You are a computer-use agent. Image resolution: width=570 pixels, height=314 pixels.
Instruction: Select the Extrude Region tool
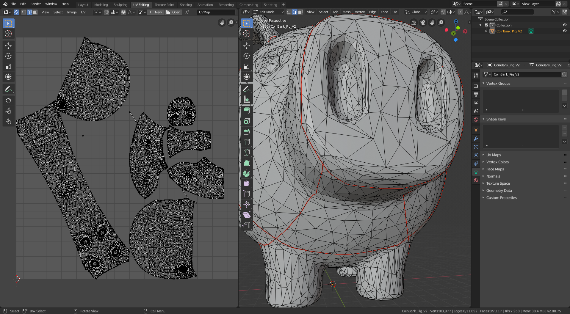point(247,111)
